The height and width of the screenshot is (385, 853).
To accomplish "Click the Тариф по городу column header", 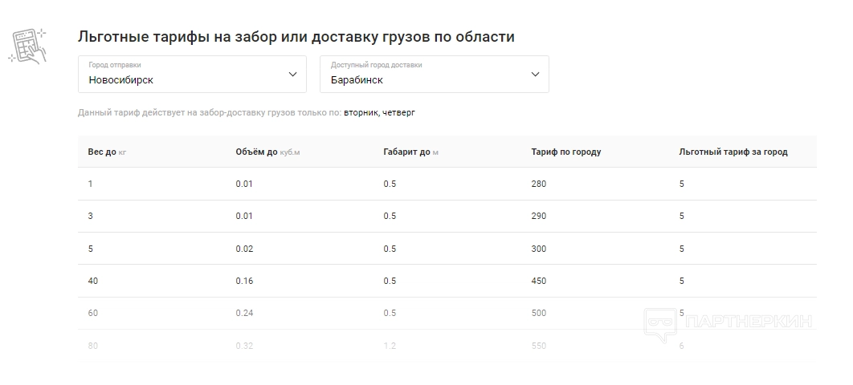I will [x=565, y=152].
